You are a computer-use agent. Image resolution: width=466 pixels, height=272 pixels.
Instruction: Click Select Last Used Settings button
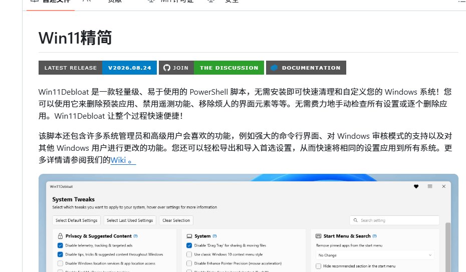pos(130,220)
